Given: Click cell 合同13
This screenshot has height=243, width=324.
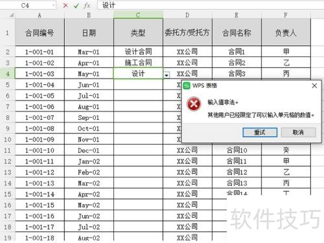Looking at the screenshot, I should (237, 183).
